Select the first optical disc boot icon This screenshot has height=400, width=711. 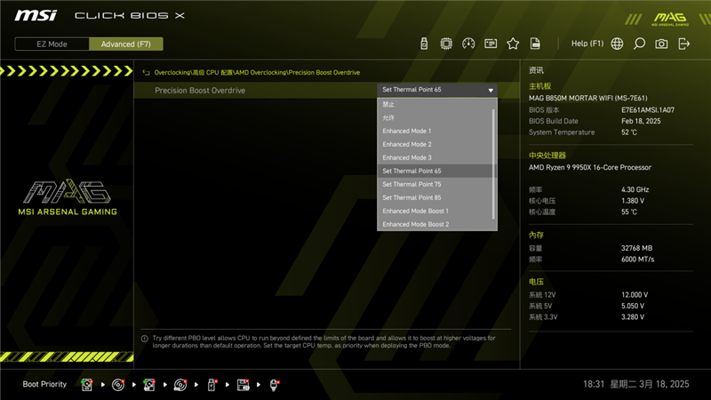(x=118, y=385)
